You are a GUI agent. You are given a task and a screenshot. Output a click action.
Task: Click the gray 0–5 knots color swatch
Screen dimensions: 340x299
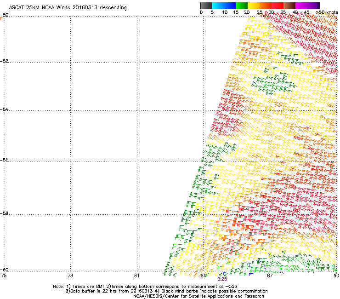pos(206,6)
